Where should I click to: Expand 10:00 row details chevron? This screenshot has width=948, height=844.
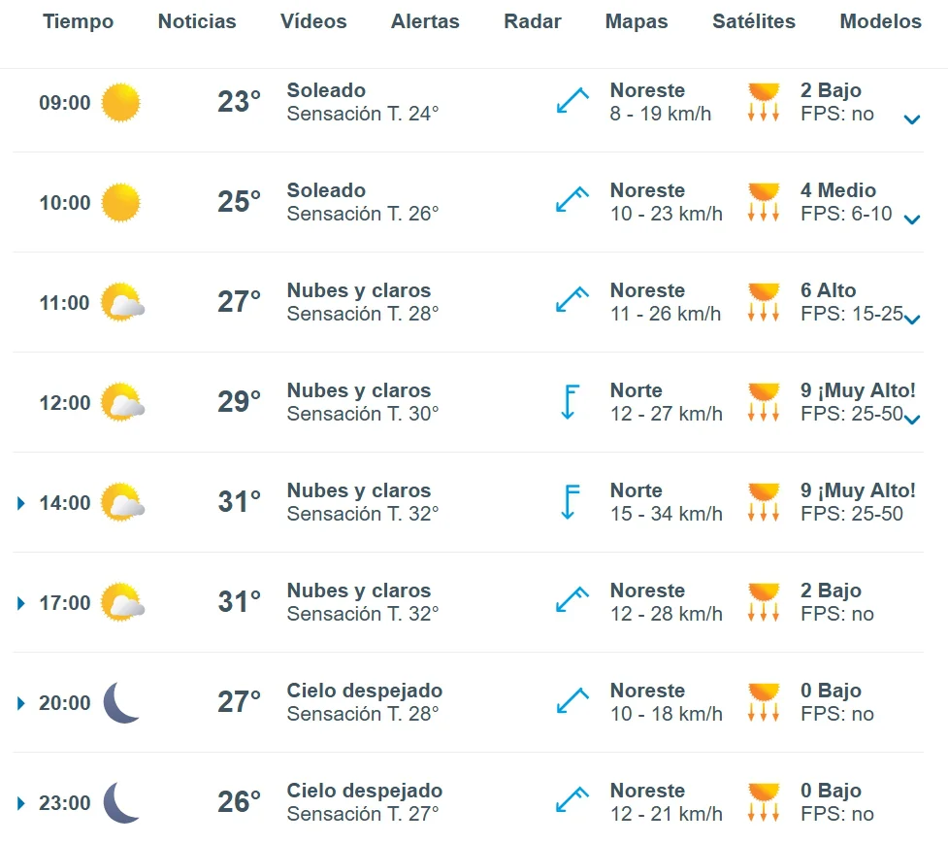912,219
